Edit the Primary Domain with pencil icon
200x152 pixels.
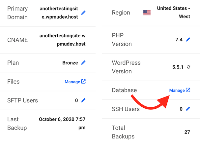83,13
